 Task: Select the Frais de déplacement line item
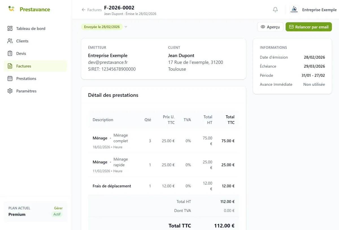112,186
